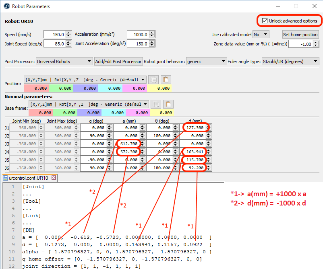Image resolution: width=323 pixels, height=269 pixels.
Task: Click J5 d (mm) value 115.700
Action: pos(195,160)
